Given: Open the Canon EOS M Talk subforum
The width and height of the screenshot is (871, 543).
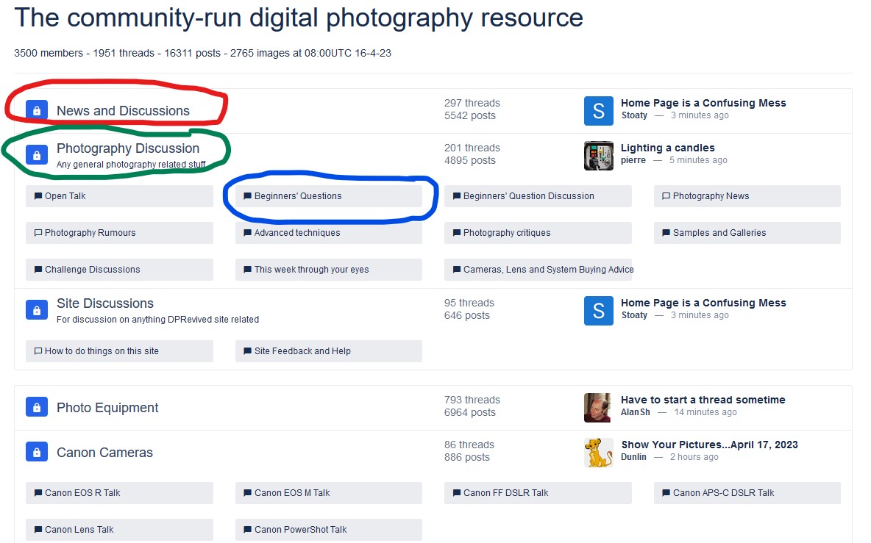Looking at the screenshot, I should pos(328,493).
